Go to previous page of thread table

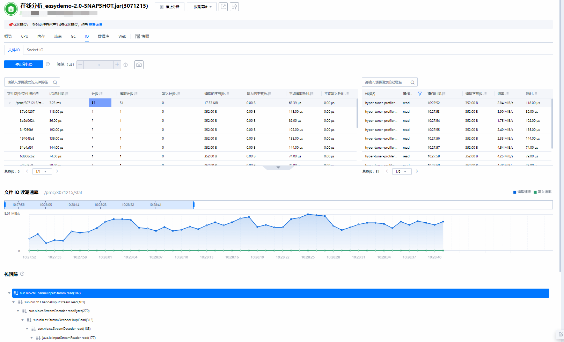(x=387, y=171)
